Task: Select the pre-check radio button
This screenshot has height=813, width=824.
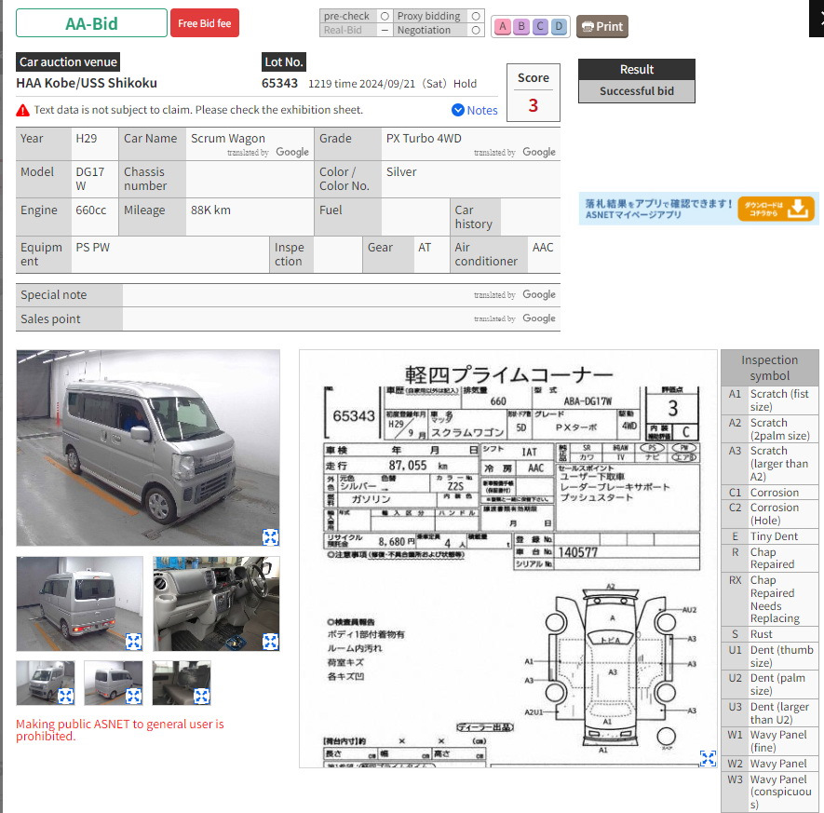Action: pyautogui.click(x=385, y=16)
